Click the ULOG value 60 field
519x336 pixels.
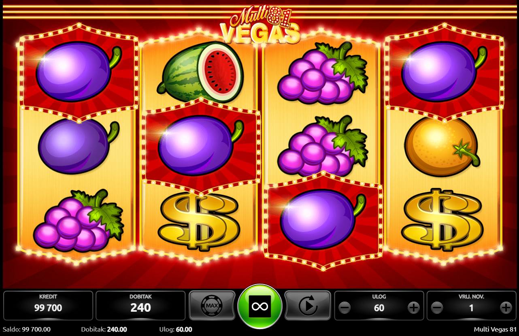(379, 308)
